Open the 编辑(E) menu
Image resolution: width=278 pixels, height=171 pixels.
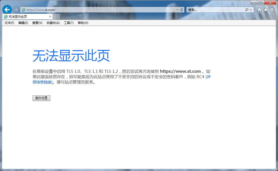point(23,23)
